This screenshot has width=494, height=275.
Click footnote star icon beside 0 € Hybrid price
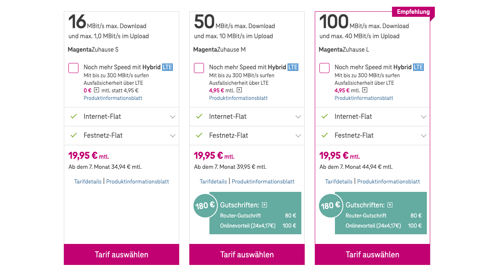pyautogui.click(x=97, y=90)
